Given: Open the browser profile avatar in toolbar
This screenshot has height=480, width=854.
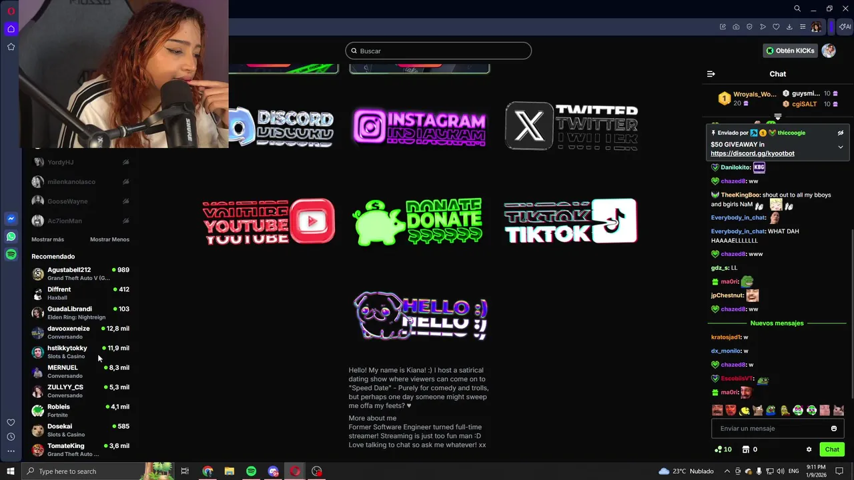Looking at the screenshot, I should tap(817, 27).
